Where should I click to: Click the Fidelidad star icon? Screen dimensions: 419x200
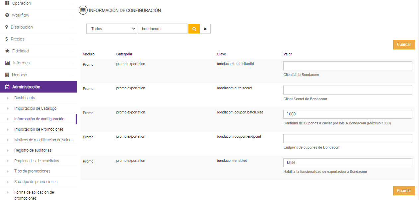click(7, 51)
